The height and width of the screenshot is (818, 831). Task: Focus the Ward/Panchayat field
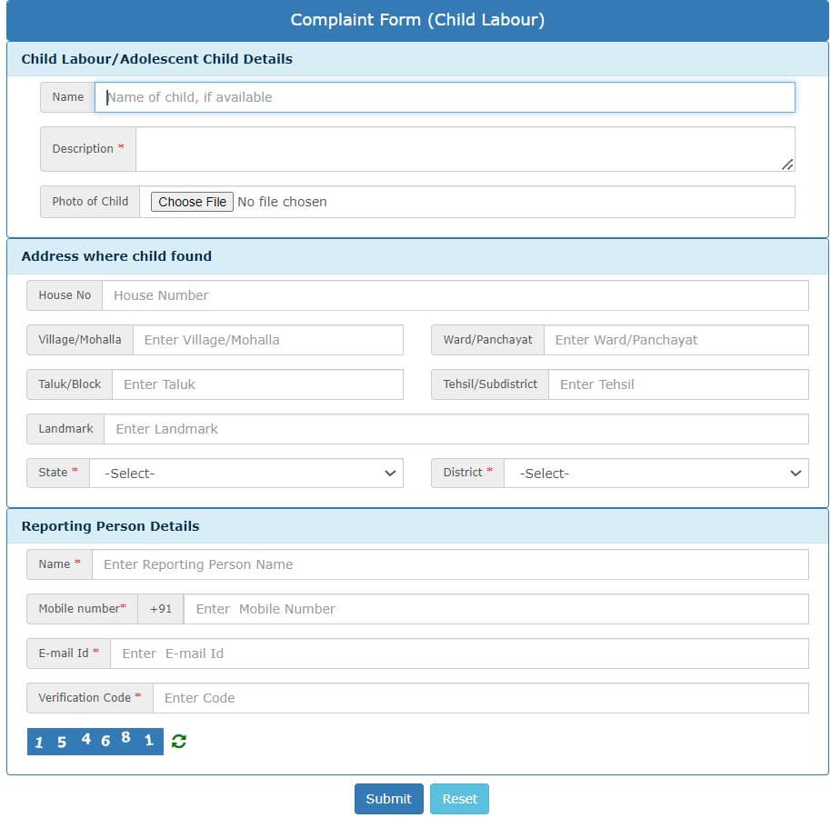pyautogui.click(x=676, y=340)
